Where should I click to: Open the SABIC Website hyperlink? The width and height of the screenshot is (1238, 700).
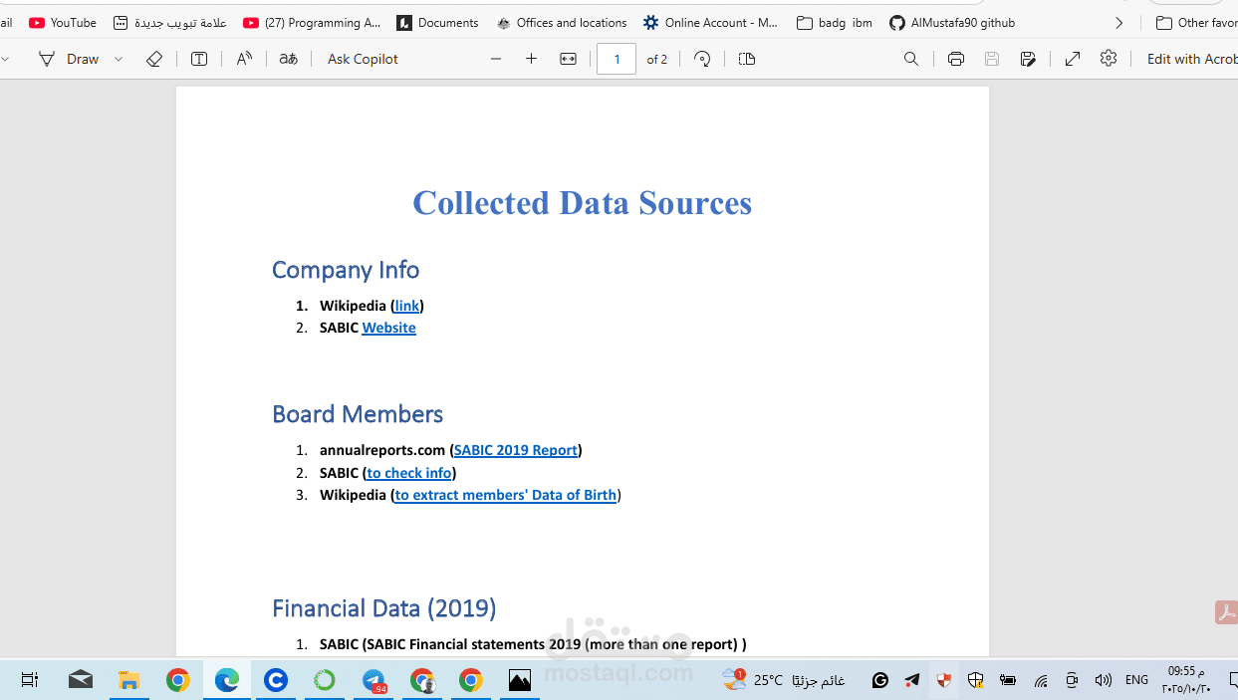(x=389, y=328)
